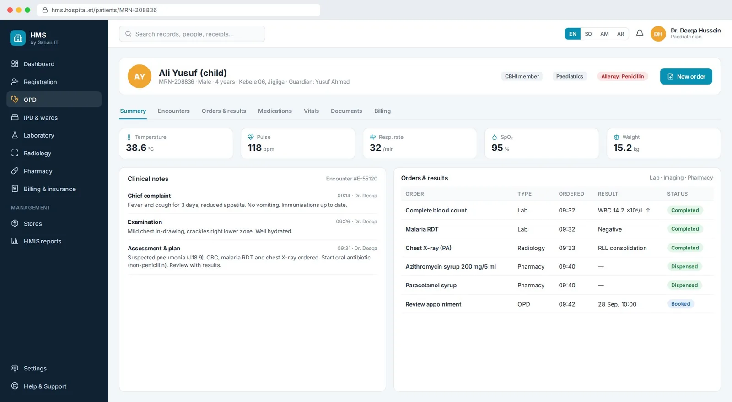Click the Radiology scan icon
The height and width of the screenshot is (402, 732).
point(15,153)
